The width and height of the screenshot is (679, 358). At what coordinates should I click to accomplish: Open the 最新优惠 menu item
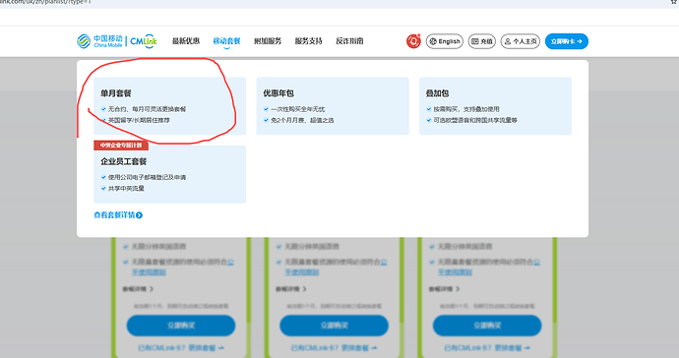point(186,41)
